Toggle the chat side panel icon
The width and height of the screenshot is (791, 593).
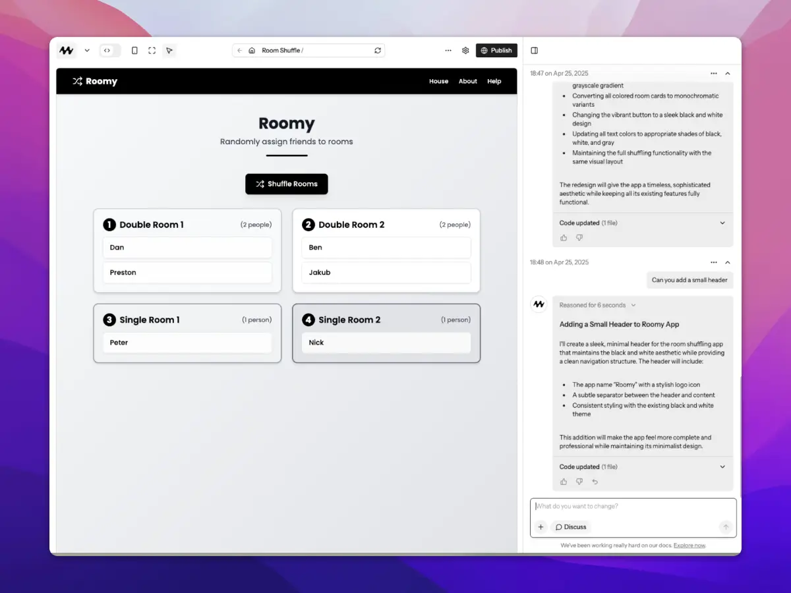(x=535, y=51)
